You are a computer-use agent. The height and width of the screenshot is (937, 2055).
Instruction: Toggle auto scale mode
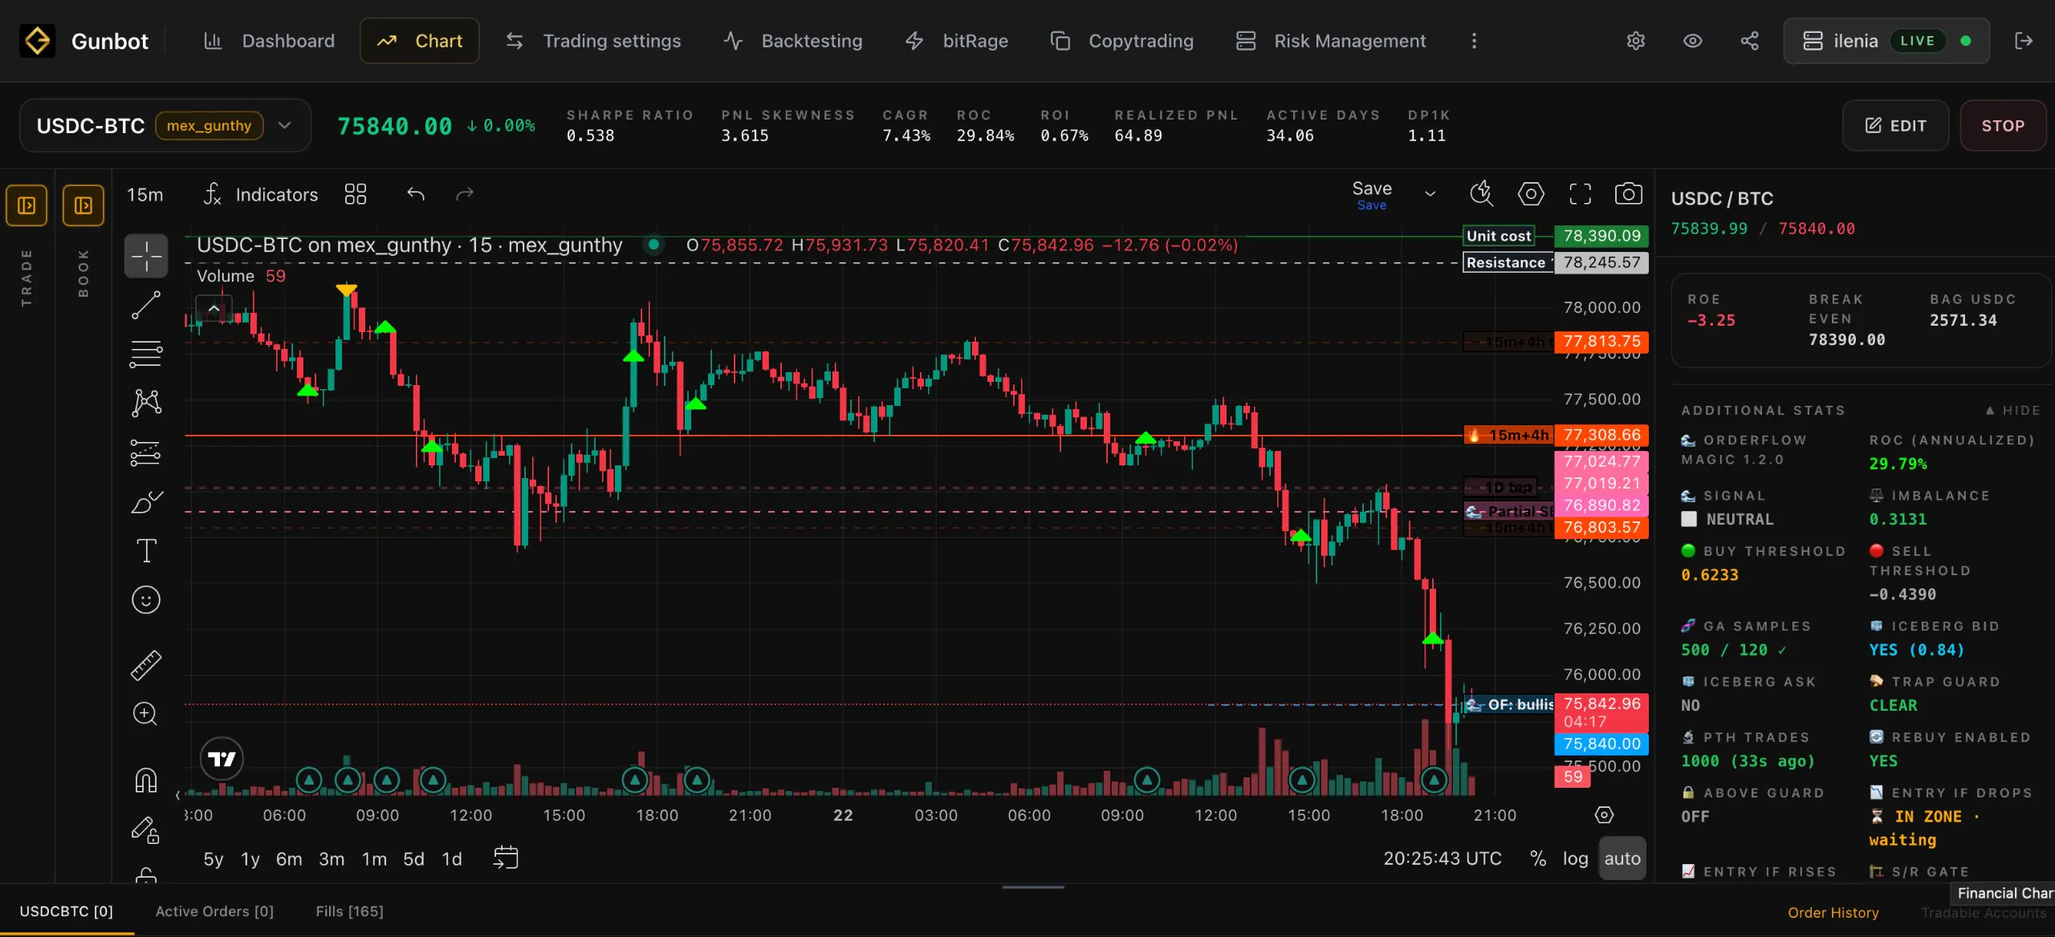tap(1622, 858)
